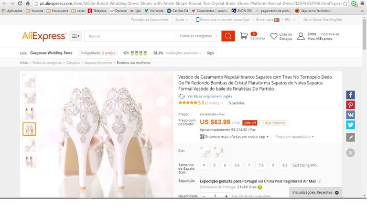Click the Inscreva-se register link
The height and width of the screenshot is (206, 367).
click(330, 34)
